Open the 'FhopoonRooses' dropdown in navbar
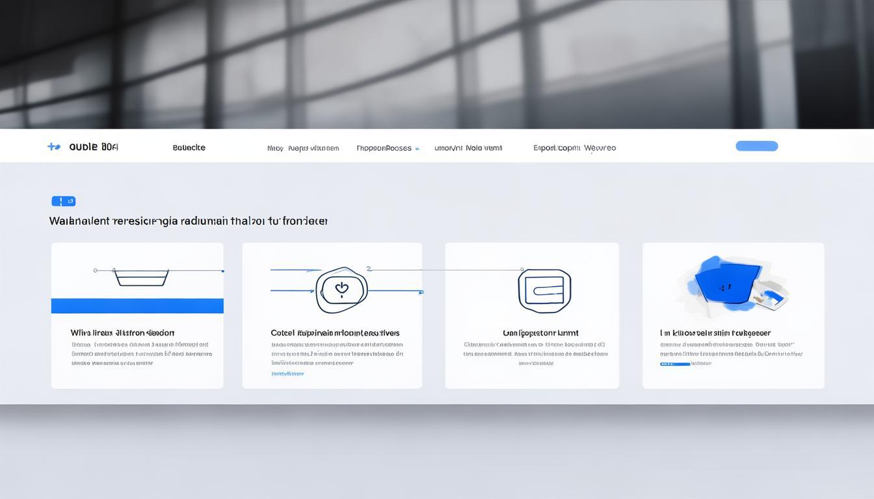The height and width of the screenshot is (499, 874). tap(384, 148)
